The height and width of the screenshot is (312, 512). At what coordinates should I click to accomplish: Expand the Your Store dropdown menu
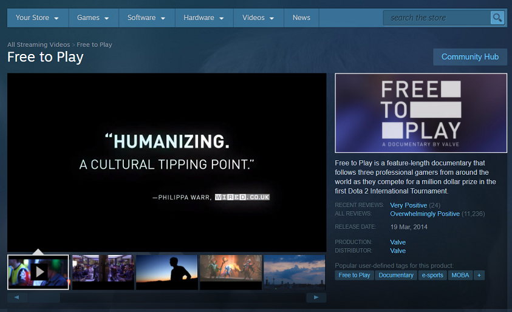coord(38,18)
